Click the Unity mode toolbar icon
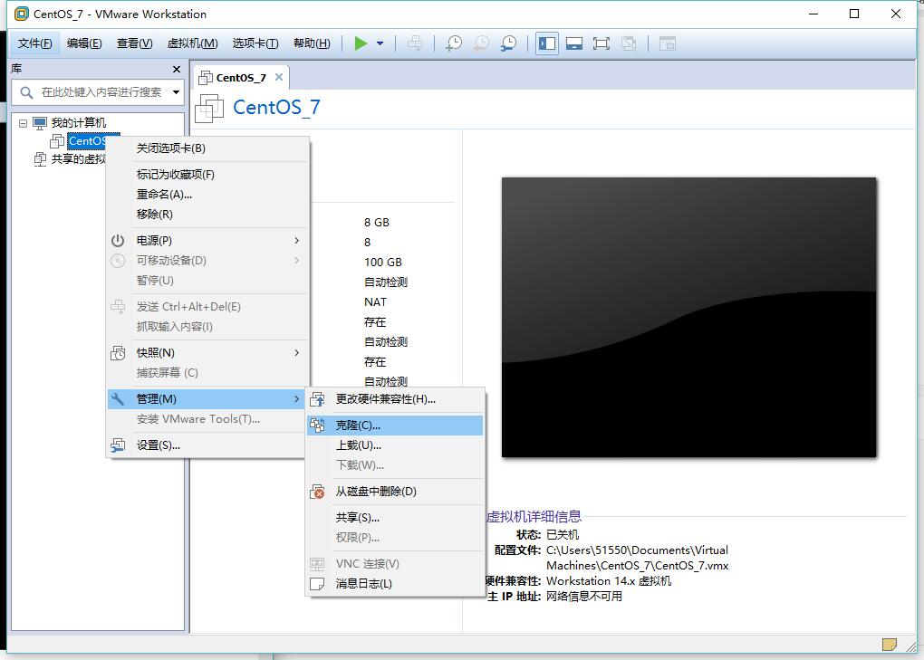 pyautogui.click(x=629, y=43)
